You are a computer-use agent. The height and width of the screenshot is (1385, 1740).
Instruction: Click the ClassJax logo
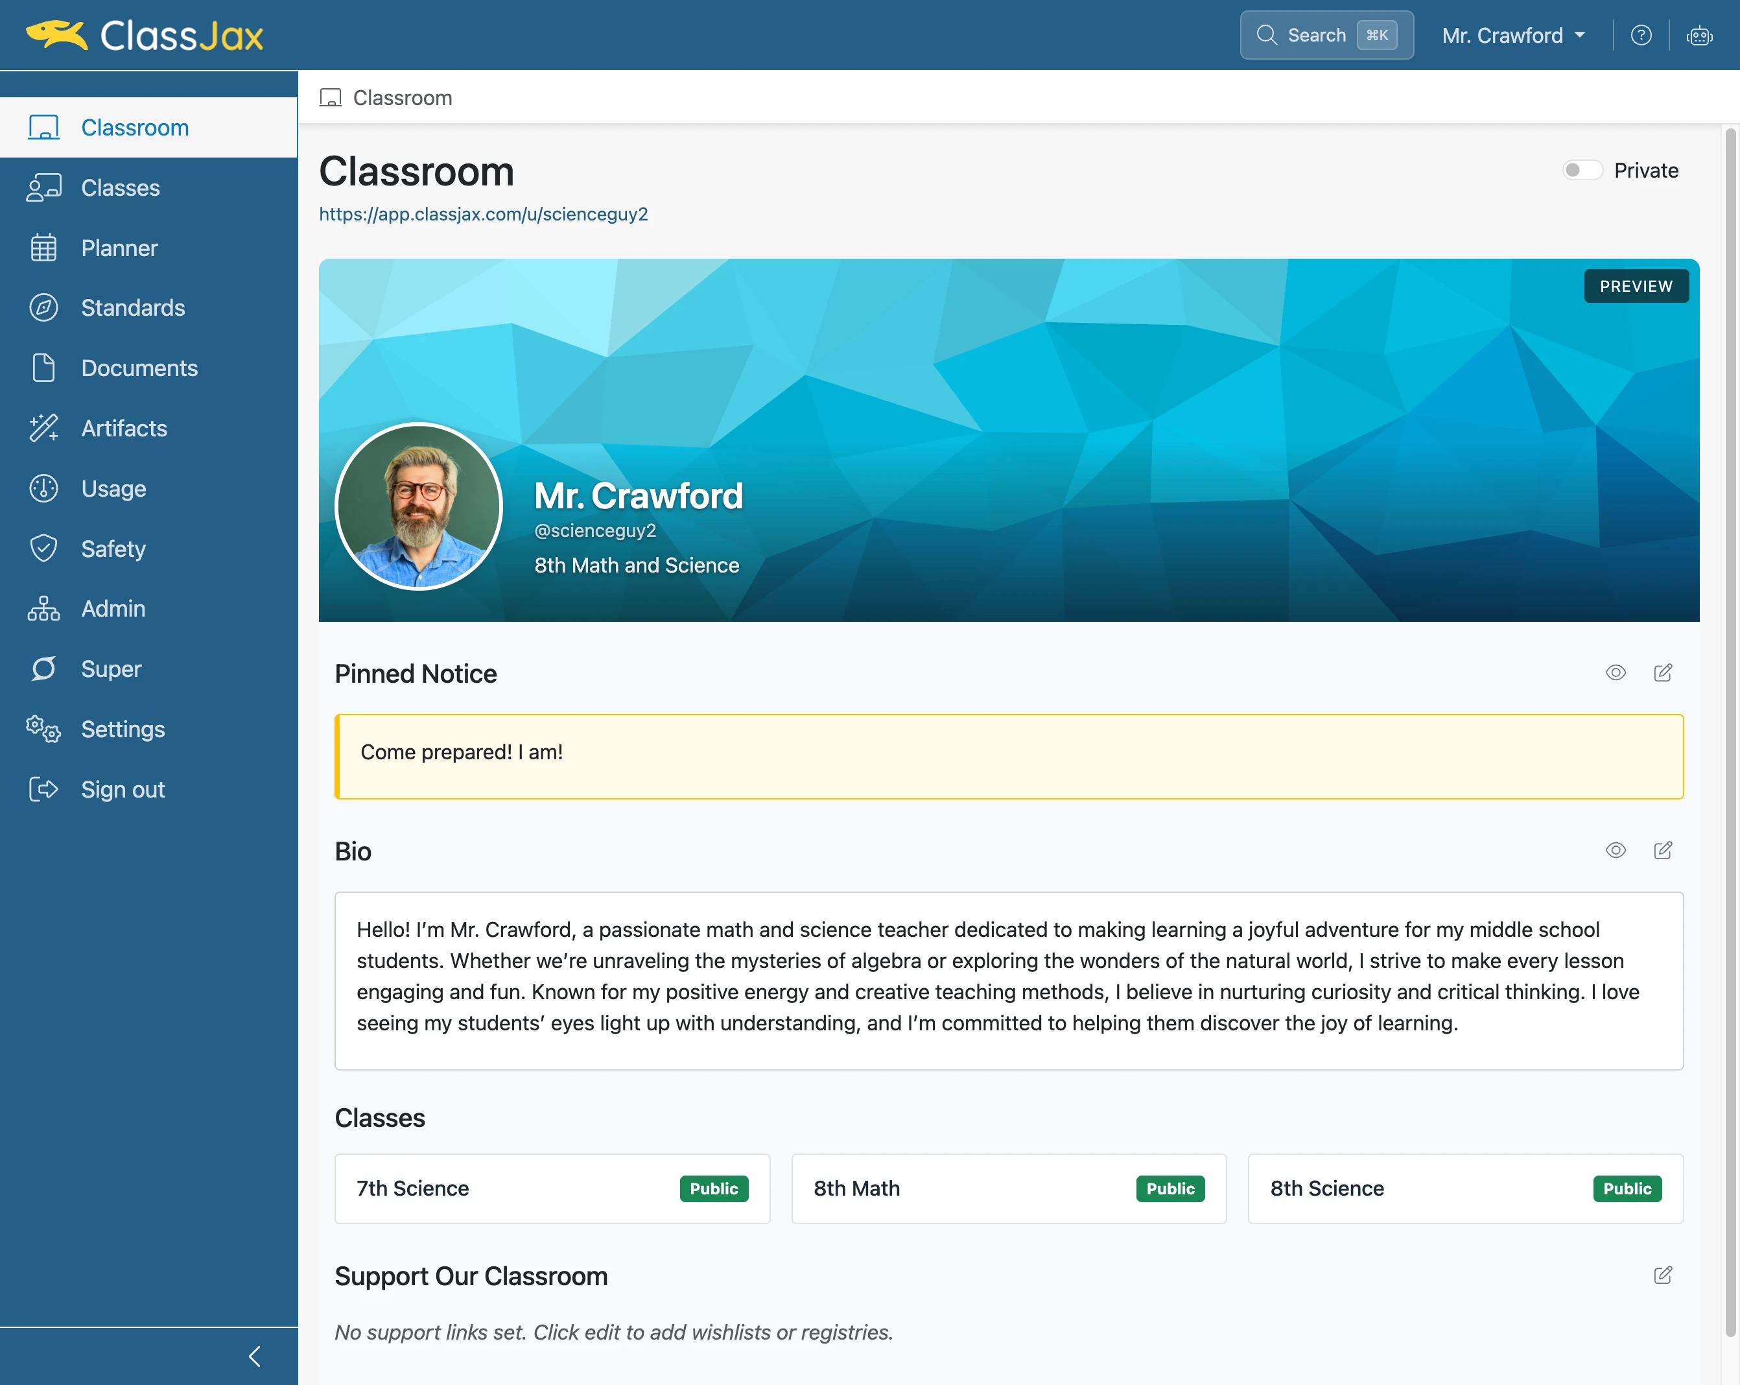click(145, 36)
